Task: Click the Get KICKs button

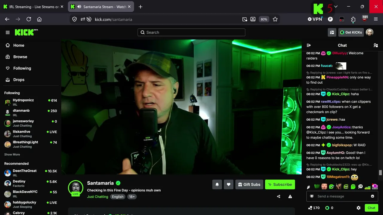Action: point(351,33)
